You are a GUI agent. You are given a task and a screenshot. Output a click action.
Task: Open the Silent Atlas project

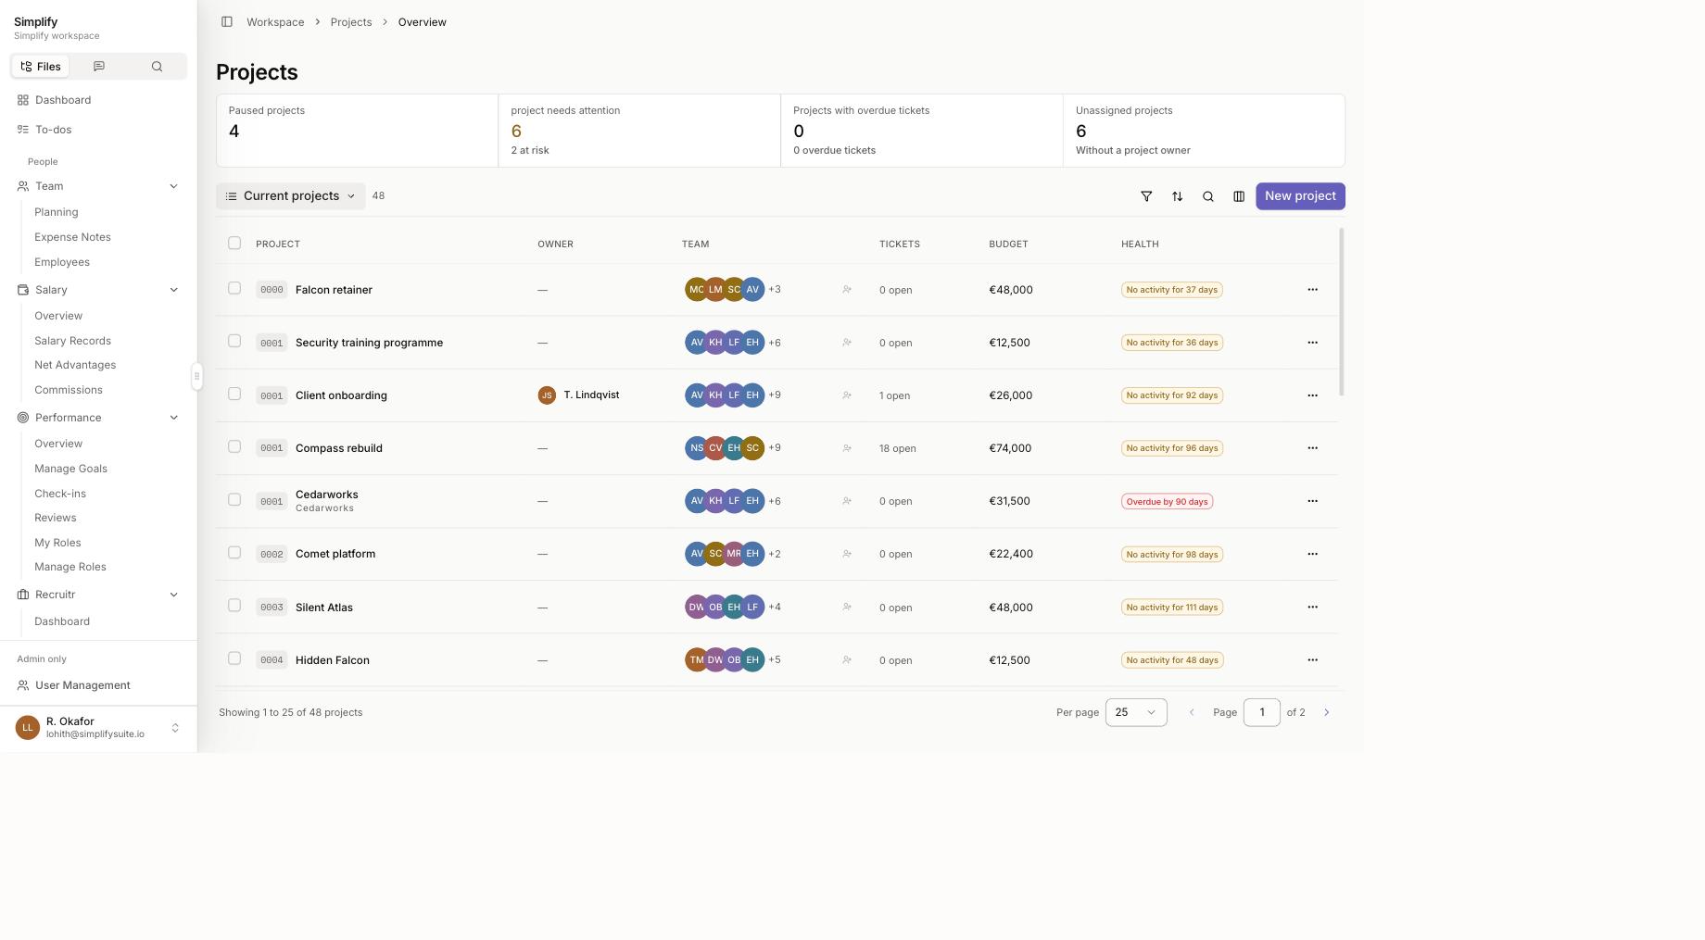(x=324, y=608)
